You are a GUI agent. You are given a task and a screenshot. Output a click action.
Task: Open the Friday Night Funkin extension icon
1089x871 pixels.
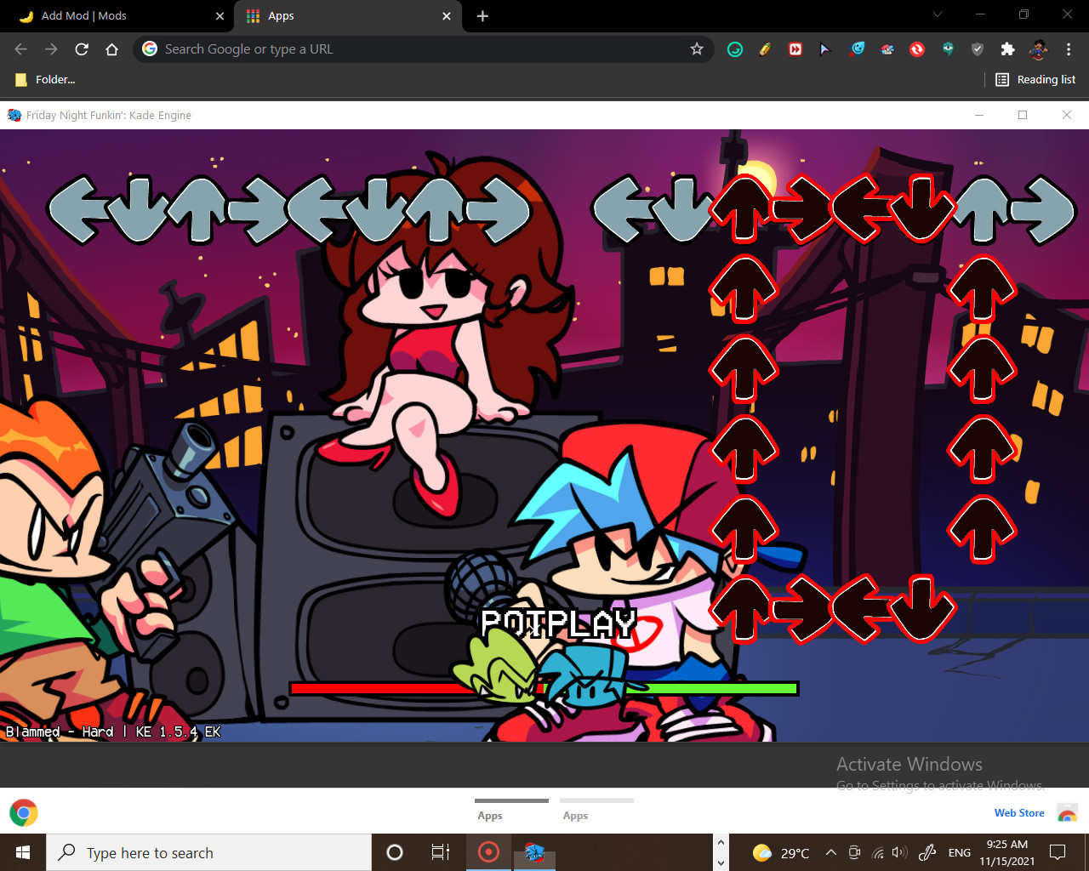(887, 49)
